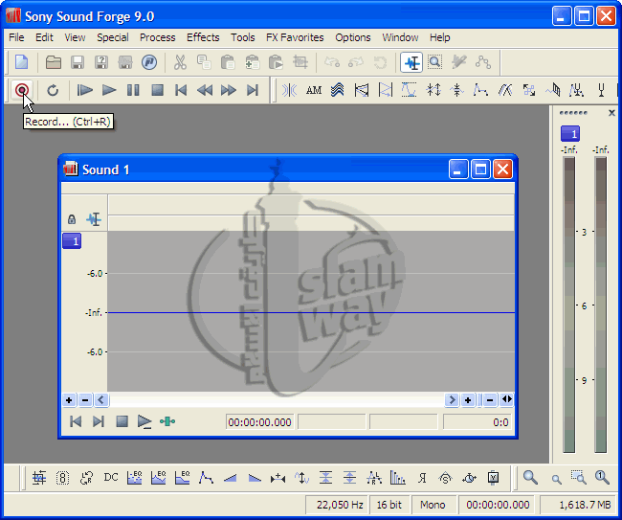Click the Copy icon

204,62
